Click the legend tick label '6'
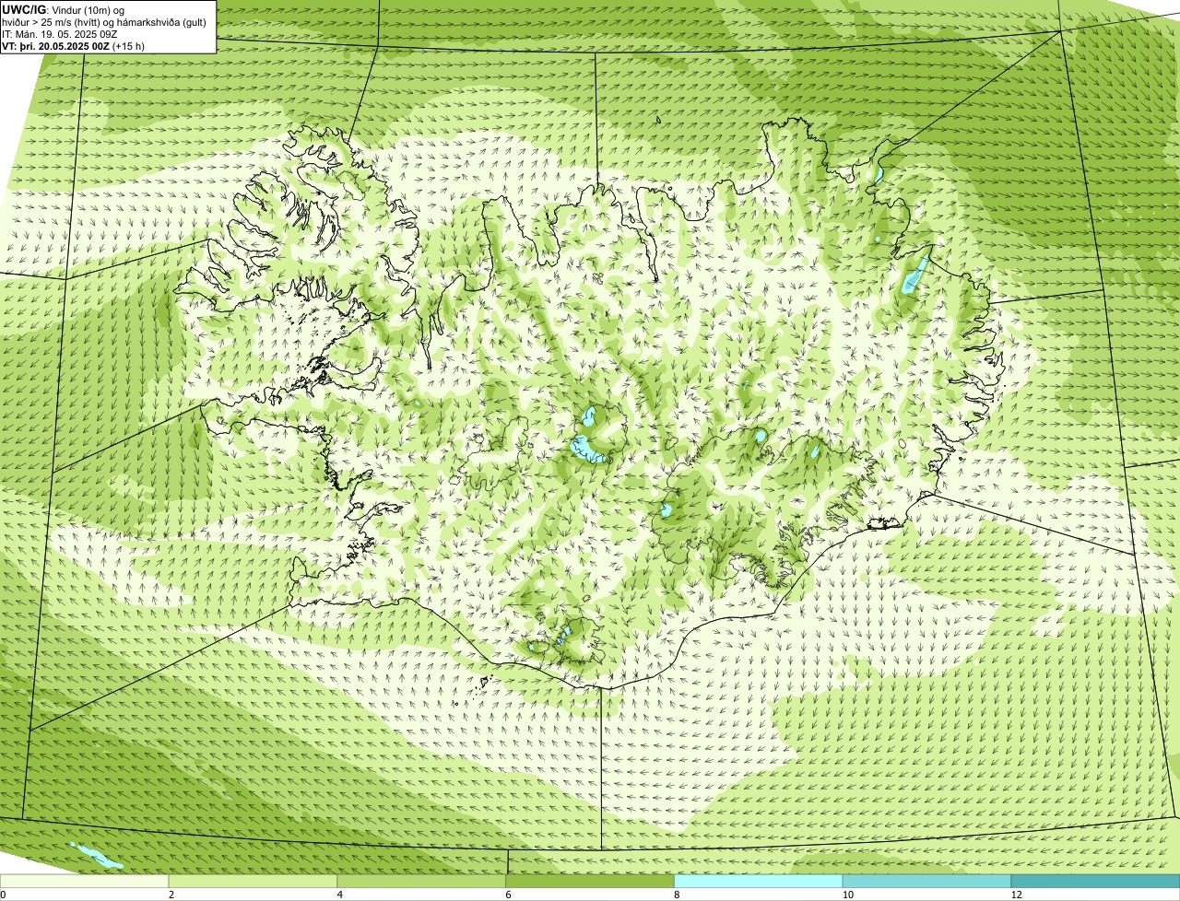1180x901 pixels. pyautogui.click(x=508, y=895)
